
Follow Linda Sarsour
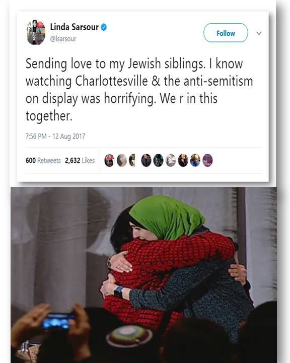pyautogui.click(x=226, y=33)
